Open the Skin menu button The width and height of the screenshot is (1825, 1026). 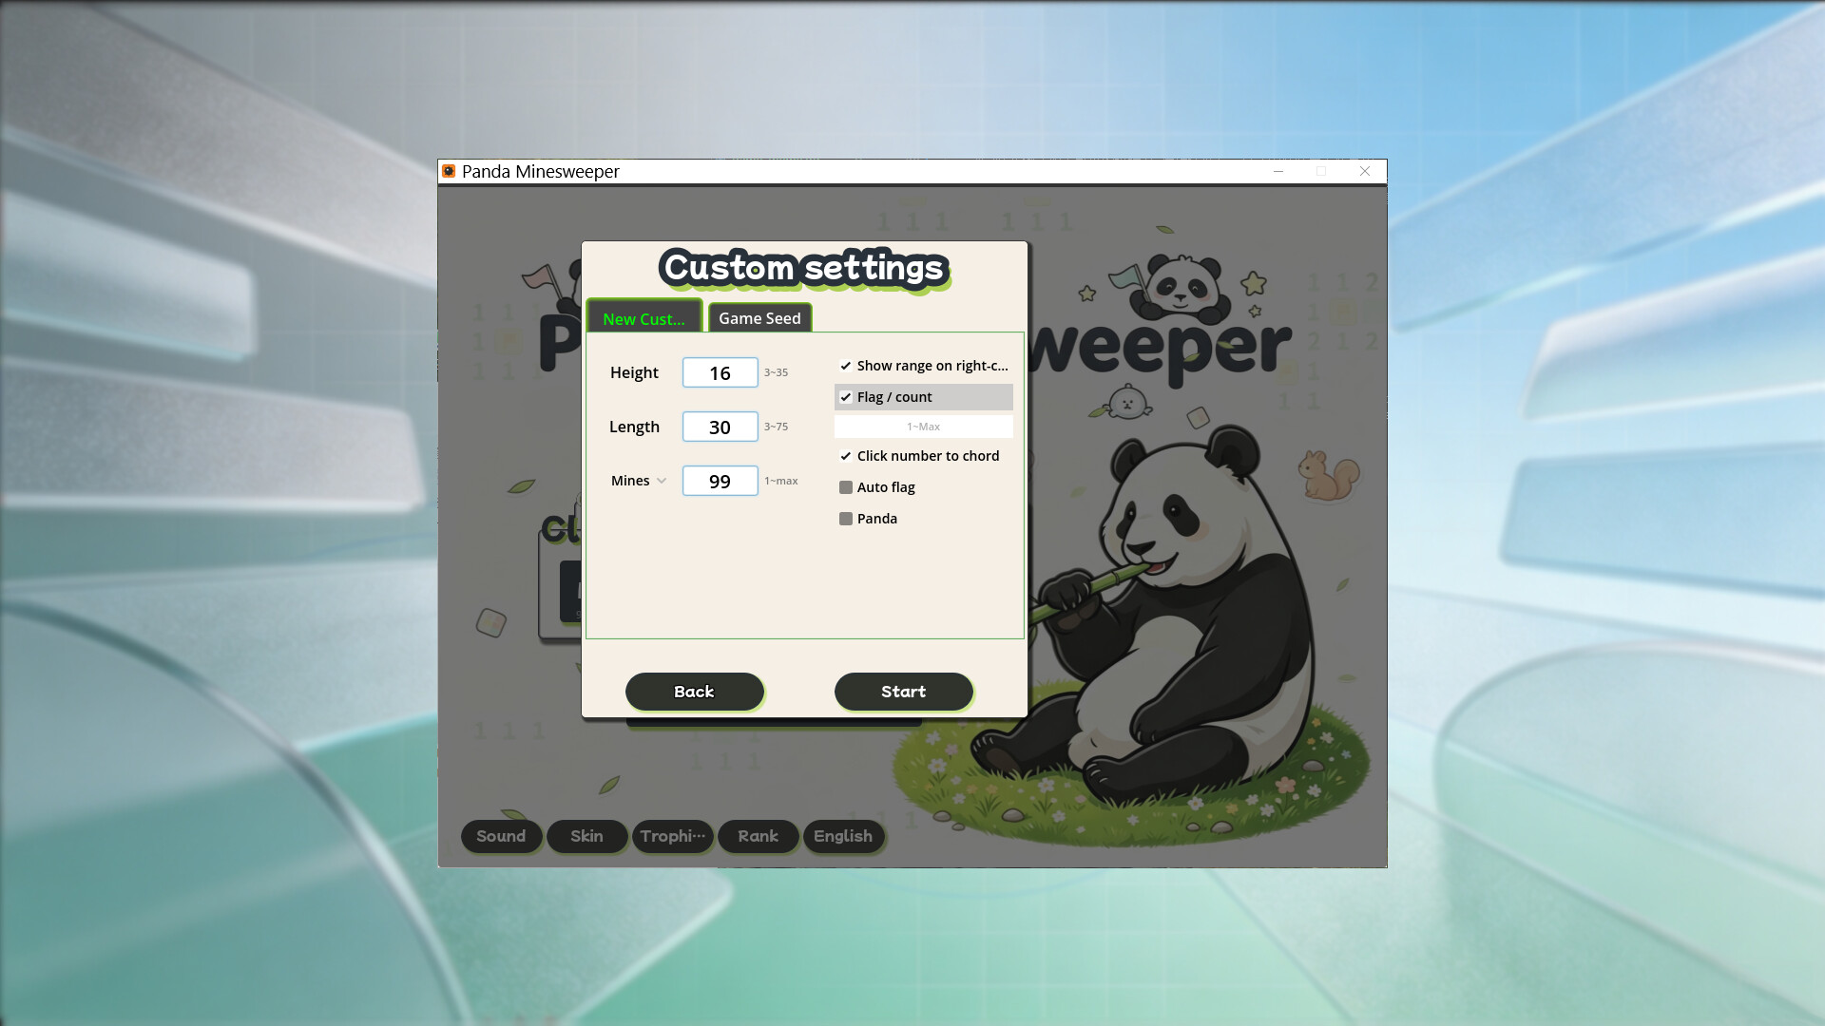pos(586,836)
